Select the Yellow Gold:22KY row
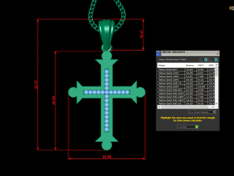 coord(186,87)
